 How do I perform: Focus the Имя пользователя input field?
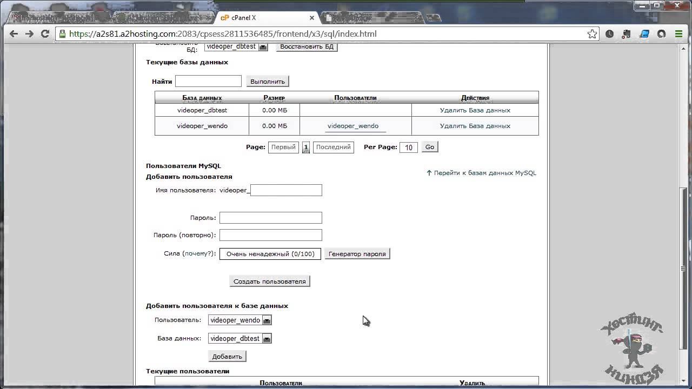pos(286,190)
